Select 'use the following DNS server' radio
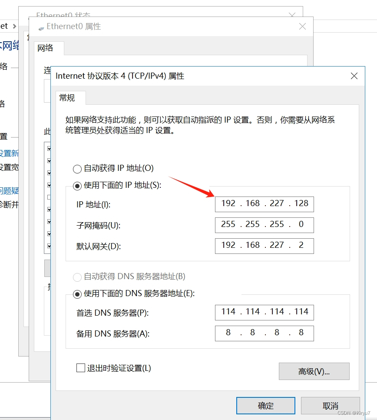Screen dimensions: 377x420 (77, 294)
